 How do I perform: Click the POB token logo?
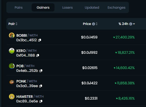pyautogui.click(x=12, y=66)
